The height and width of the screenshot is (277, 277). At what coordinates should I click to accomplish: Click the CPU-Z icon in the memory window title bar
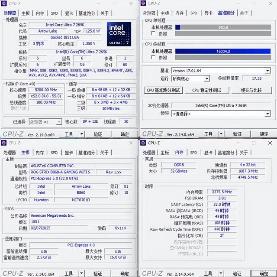click(x=143, y=143)
